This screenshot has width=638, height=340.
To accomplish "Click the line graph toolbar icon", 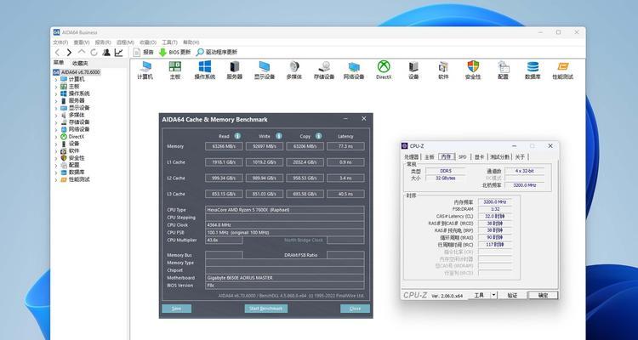I will click(x=118, y=53).
